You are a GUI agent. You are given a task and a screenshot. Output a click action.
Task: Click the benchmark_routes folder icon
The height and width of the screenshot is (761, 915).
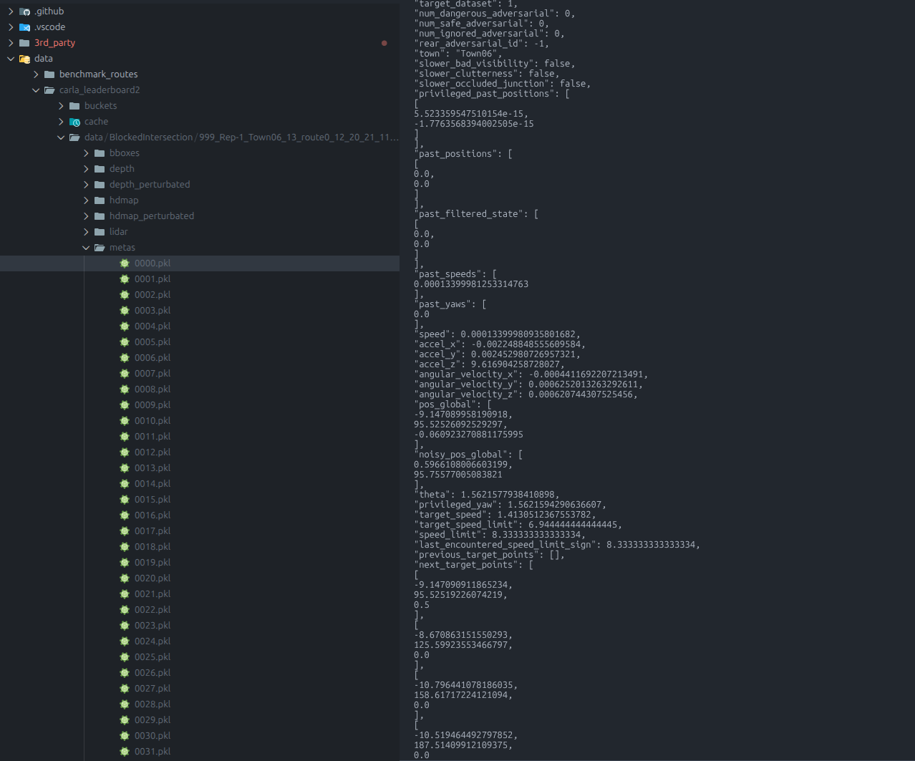[49, 74]
